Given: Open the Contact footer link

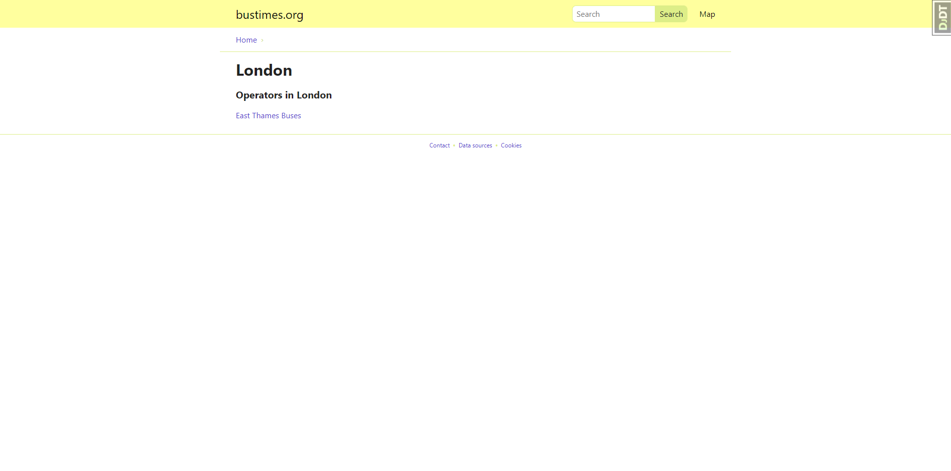Looking at the screenshot, I should tap(439, 145).
